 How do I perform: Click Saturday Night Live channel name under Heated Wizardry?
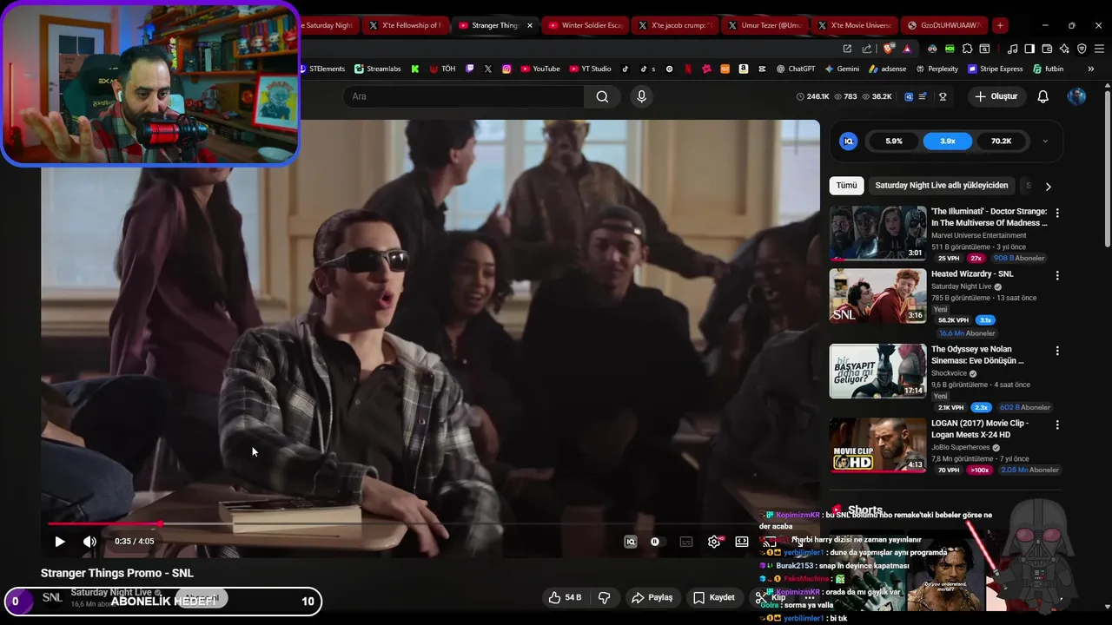click(x=961, y=286)
